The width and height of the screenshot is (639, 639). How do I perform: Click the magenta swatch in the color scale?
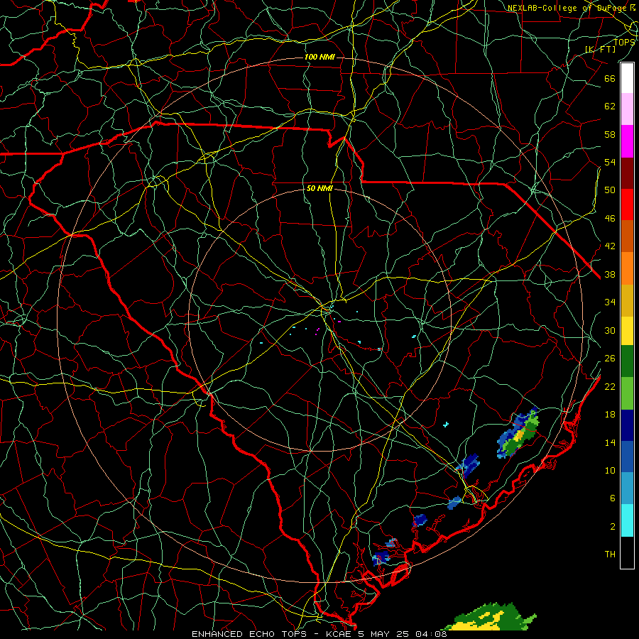pos(627,141)
